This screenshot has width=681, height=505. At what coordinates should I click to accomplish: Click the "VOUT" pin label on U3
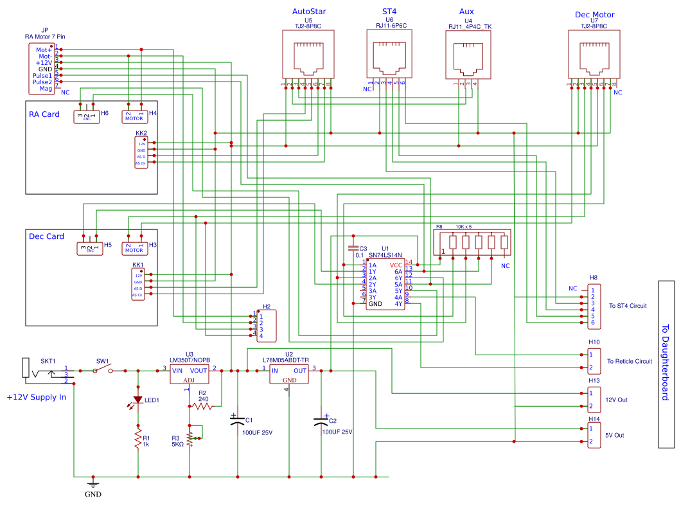[198, 370]
